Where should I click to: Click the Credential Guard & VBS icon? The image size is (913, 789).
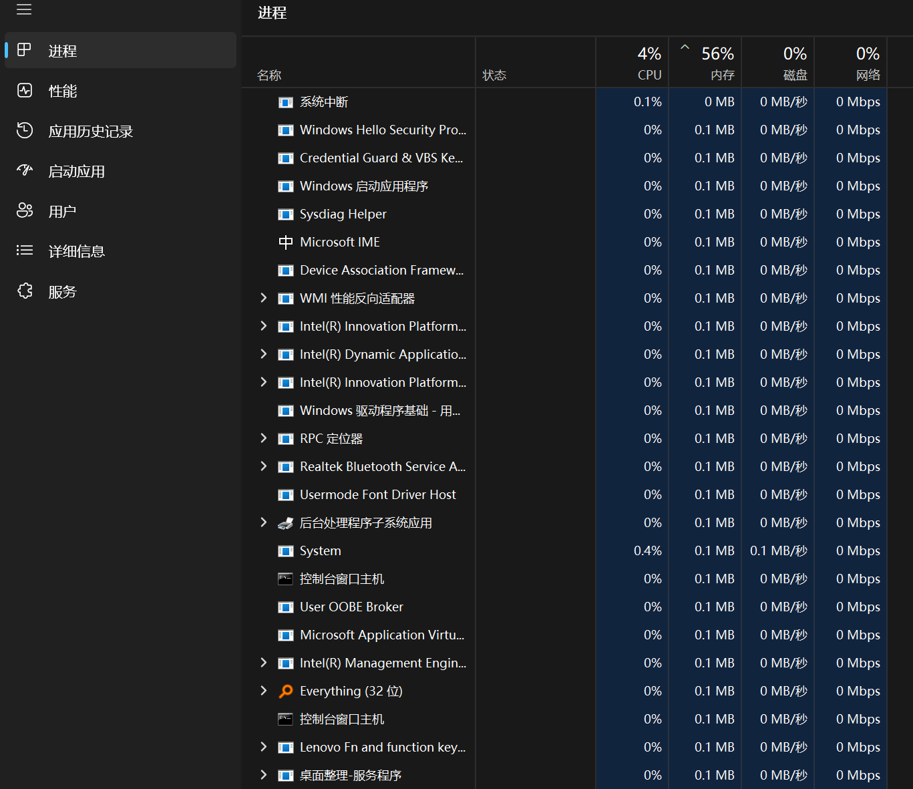point(286,158)
